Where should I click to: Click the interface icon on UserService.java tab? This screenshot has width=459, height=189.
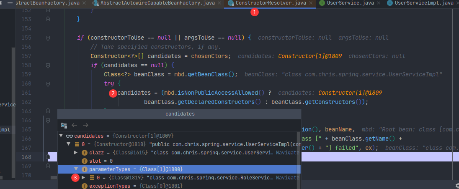tap(322, 3)
